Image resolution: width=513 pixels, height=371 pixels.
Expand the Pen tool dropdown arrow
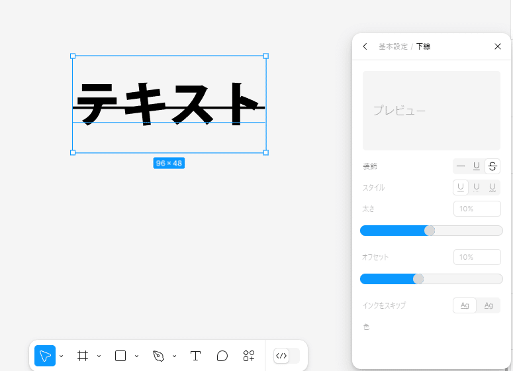click(174, 356)
